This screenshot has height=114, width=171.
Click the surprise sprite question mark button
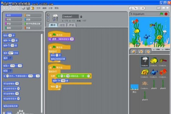(147, 52)
